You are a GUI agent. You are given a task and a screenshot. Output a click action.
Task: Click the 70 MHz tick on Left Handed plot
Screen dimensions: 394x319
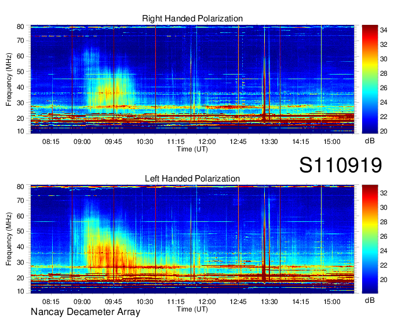pos(21,201)
